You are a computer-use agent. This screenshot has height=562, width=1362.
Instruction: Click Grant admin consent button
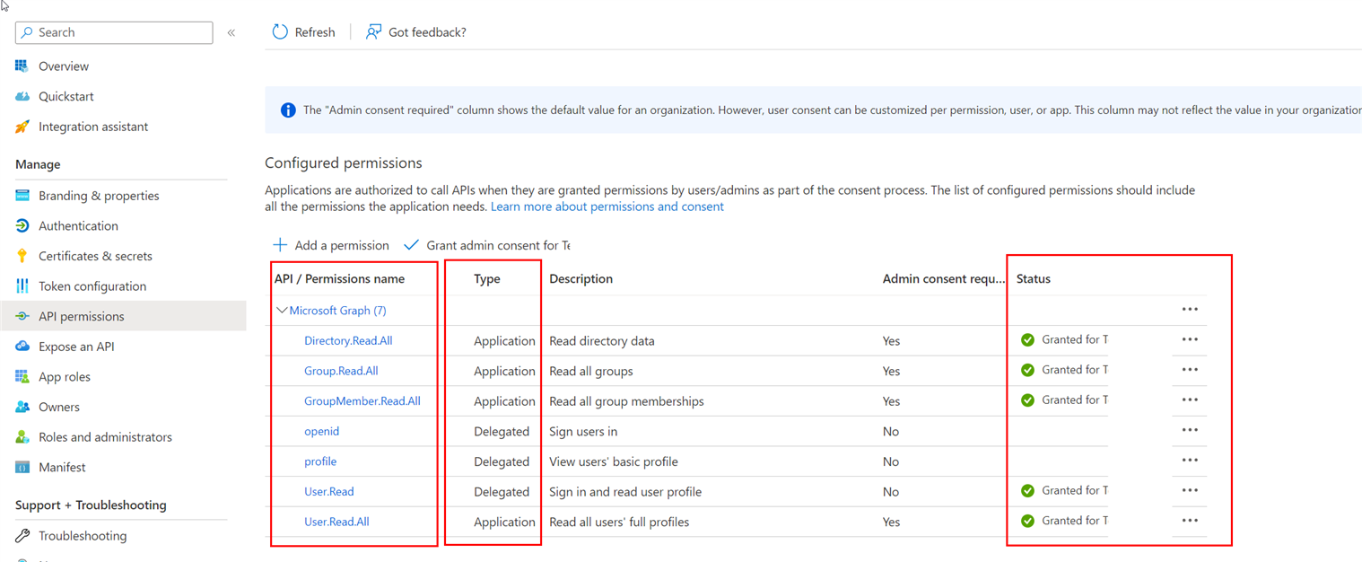(487, 245)
